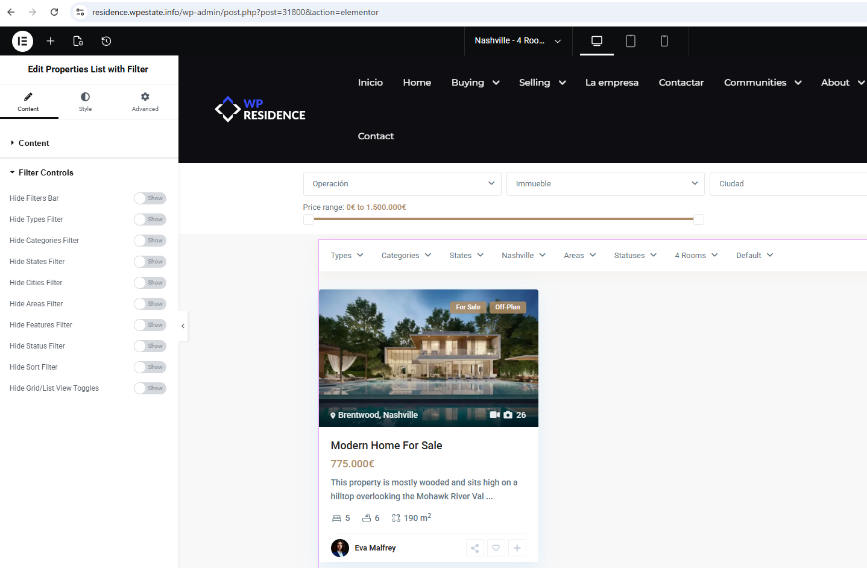Switch to the Style tab
Viewport: 867px width, 568px height.
point(86,102)
